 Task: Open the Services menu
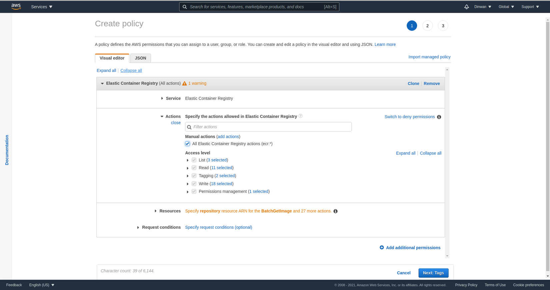pyautogui.click(x=42, y=7)
